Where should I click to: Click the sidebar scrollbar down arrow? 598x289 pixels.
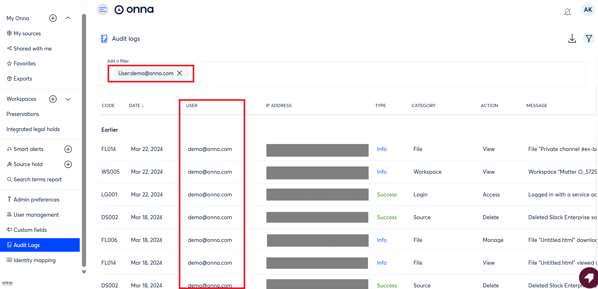click(x=84, y=272)
